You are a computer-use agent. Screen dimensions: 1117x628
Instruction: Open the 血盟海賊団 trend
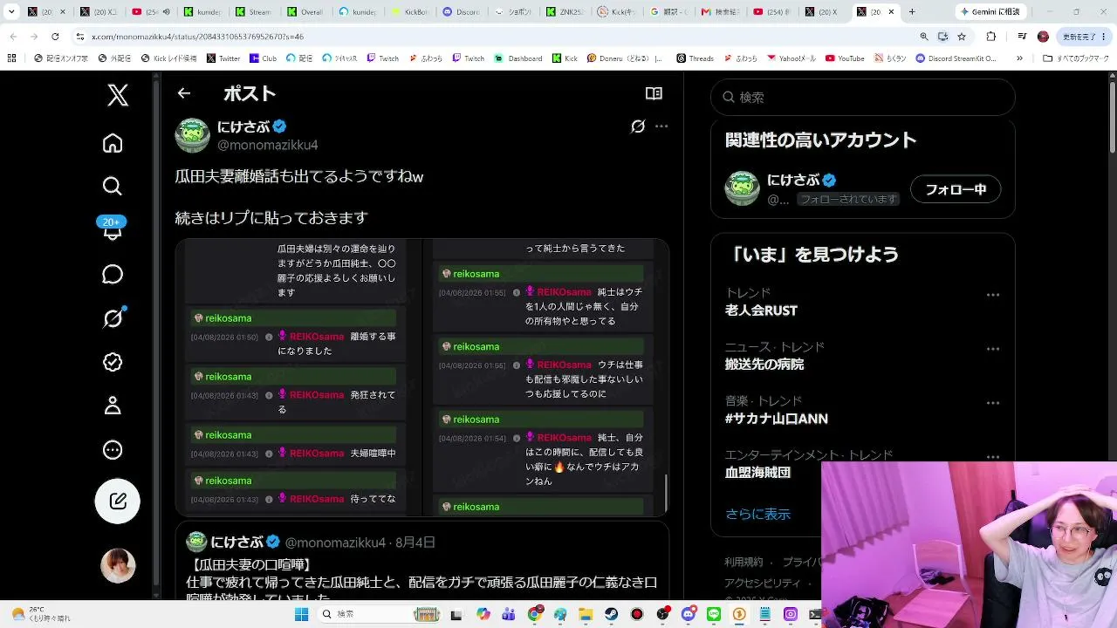pos(757,473)
